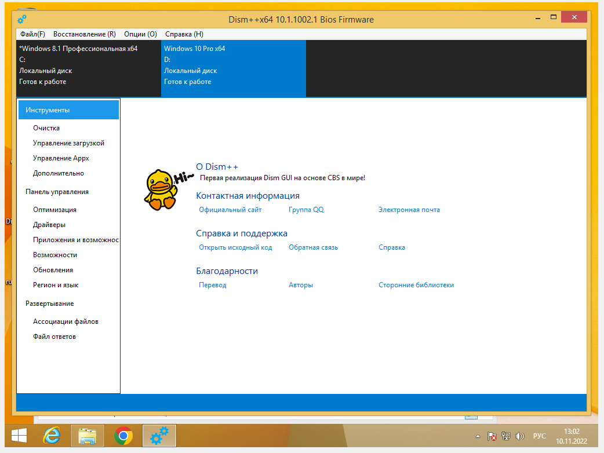604x453 pixels.
Task: Open the Опции (O) menu
Action: [141, 34]
